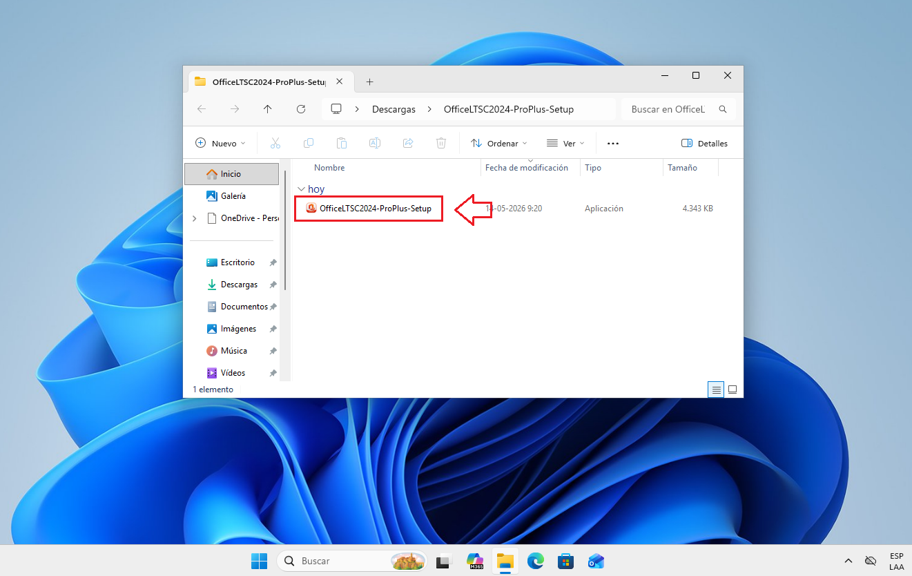This screenshot has width=912, height=576.
Task: Open Imágenes quick access folder
Action: (232, 329)
